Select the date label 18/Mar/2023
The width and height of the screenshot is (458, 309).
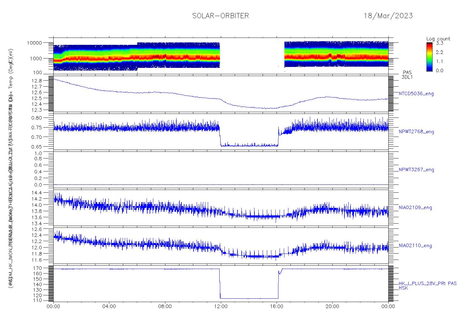coord(388,16)
